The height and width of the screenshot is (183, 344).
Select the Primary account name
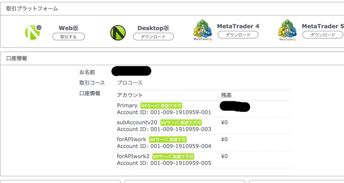(127, 105)
